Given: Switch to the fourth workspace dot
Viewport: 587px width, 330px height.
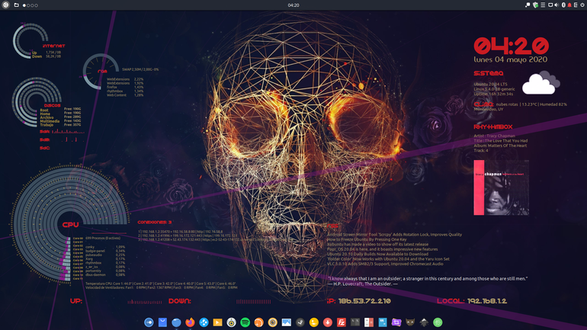Looking at the screenshot, I should point(37,5).
